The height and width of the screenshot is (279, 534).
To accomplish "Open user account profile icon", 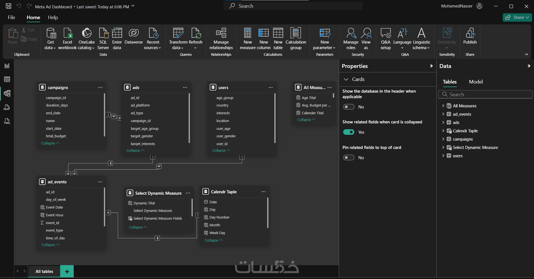I will pos(479,6).
